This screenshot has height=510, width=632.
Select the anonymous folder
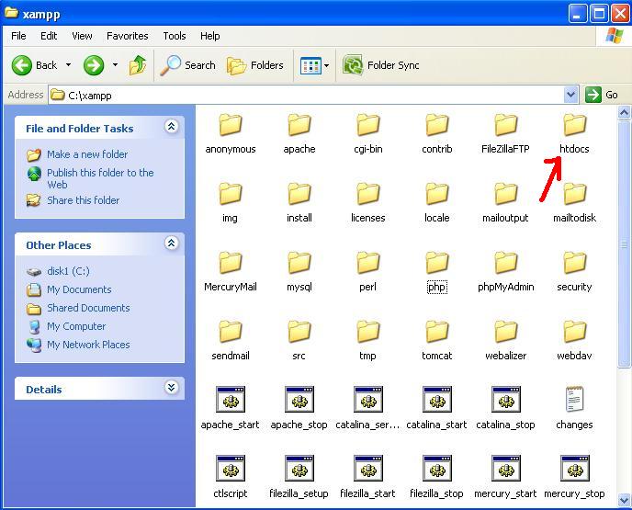point(231,134)
